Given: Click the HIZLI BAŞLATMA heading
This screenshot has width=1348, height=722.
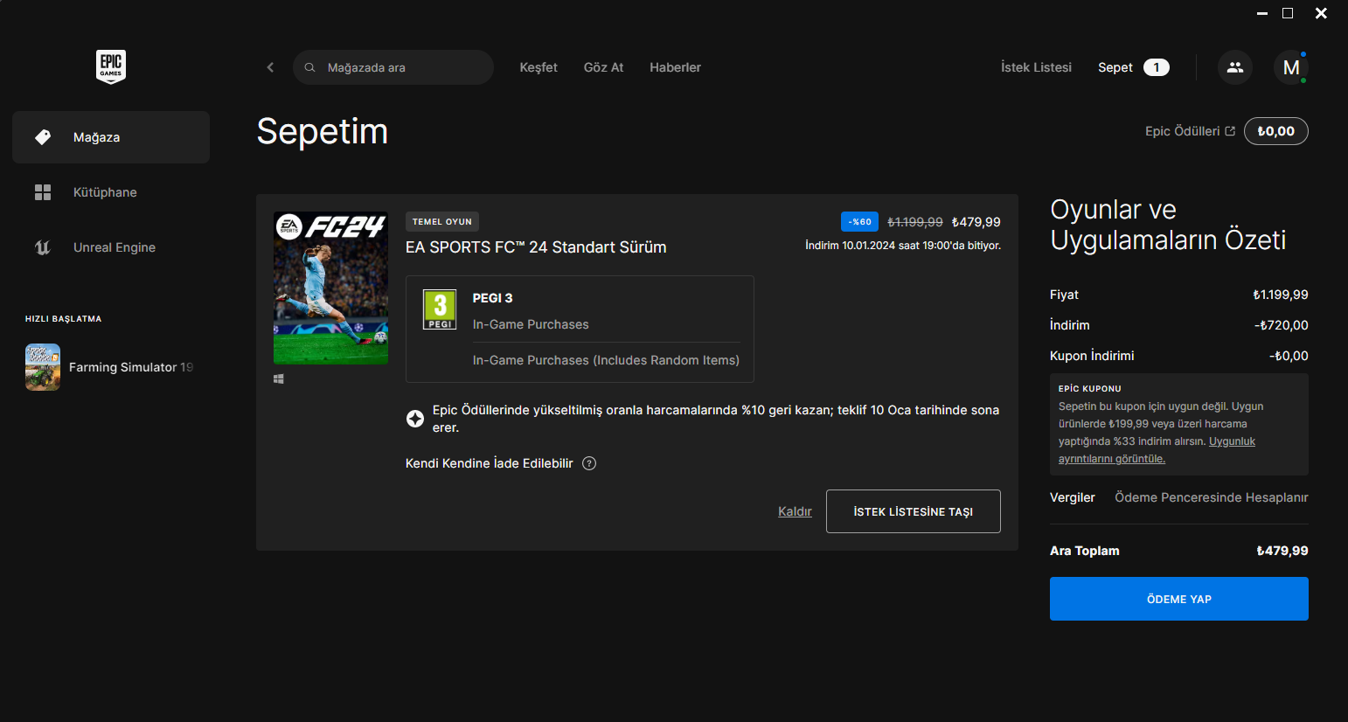Looking at the screenshot, I should (x=64, y=319).
